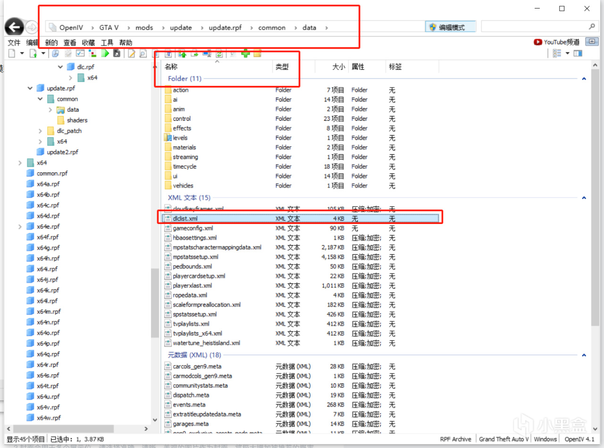Screen dimensions: 604x448
Task: Click the common breadcrumb segment
Action: [x=272, y=27]
